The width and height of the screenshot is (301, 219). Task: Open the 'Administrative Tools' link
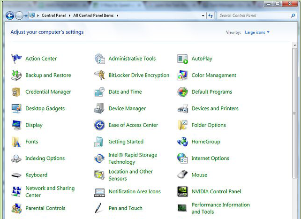point(132,59)
